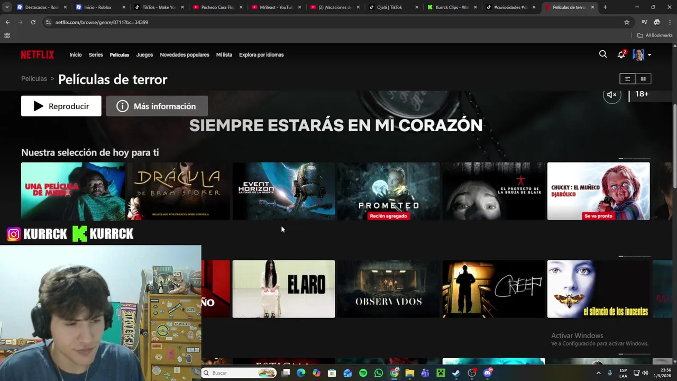
Task: Open Chrome profile icon
Action: [657, 22]
